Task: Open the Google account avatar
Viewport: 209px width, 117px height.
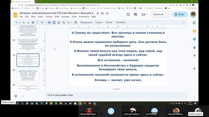Action: (193, 14)
